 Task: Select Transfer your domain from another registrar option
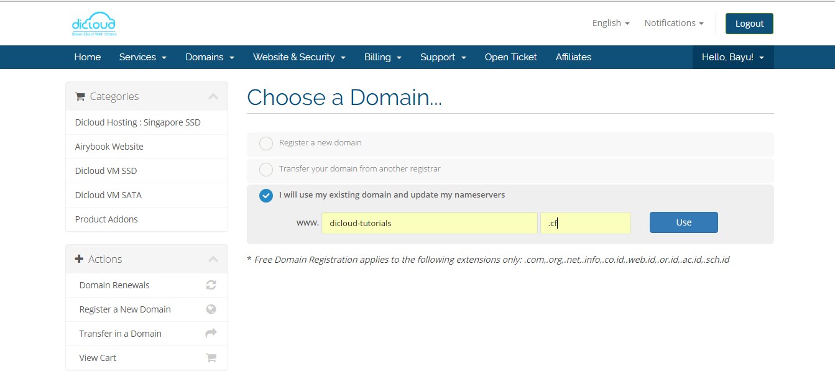[266, 170]
